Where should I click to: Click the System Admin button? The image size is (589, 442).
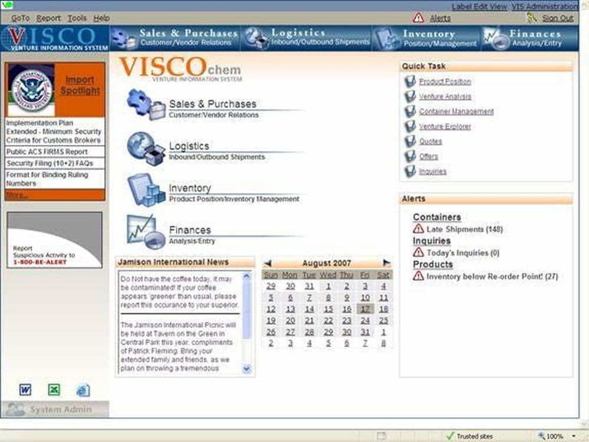click(x=55, y=410)
